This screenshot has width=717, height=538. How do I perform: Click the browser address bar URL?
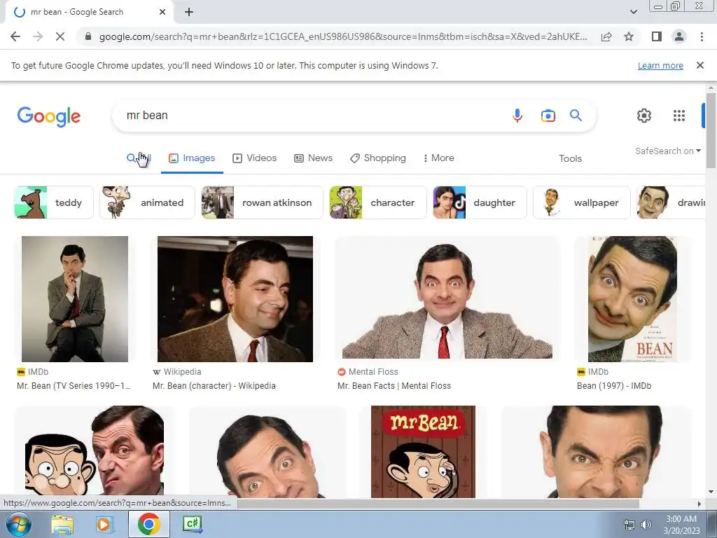343,36
